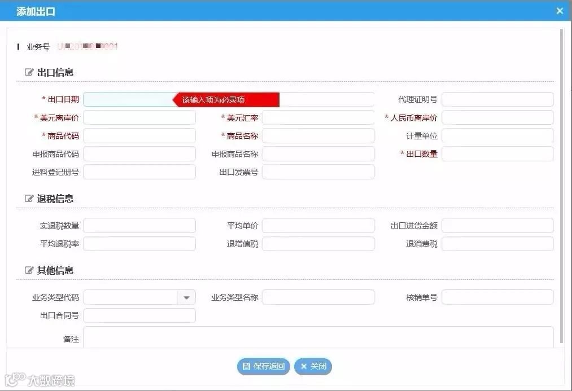Click the 业务类型名称 field

point(318,297)
